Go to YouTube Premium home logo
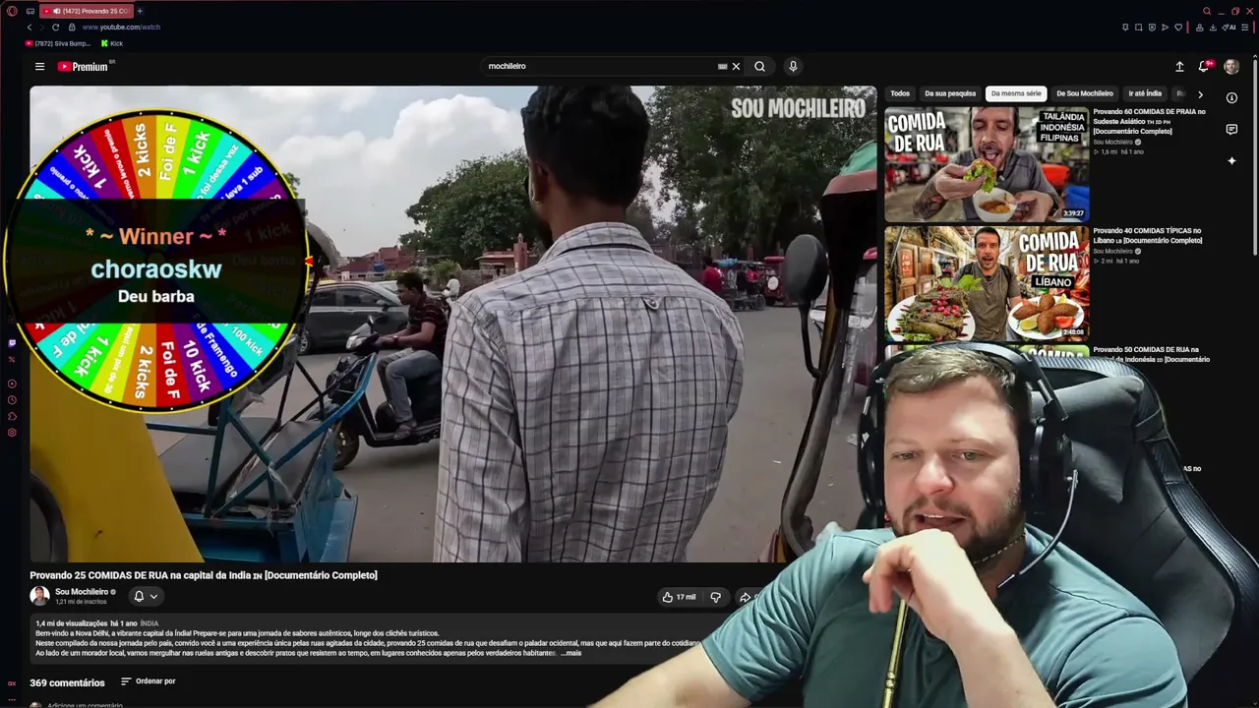Screen dimensions: 1259x708 (x=83, y=67)
